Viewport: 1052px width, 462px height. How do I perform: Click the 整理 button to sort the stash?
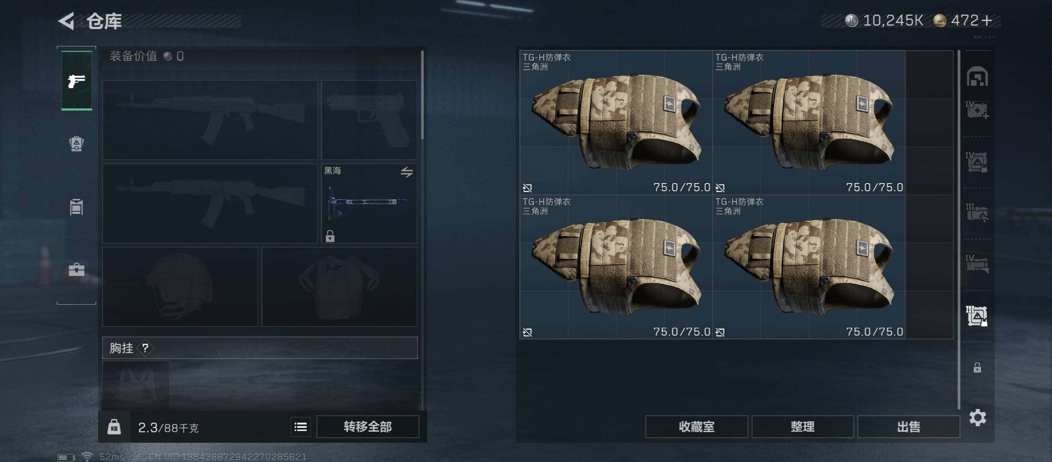click(x=803, y=426)
